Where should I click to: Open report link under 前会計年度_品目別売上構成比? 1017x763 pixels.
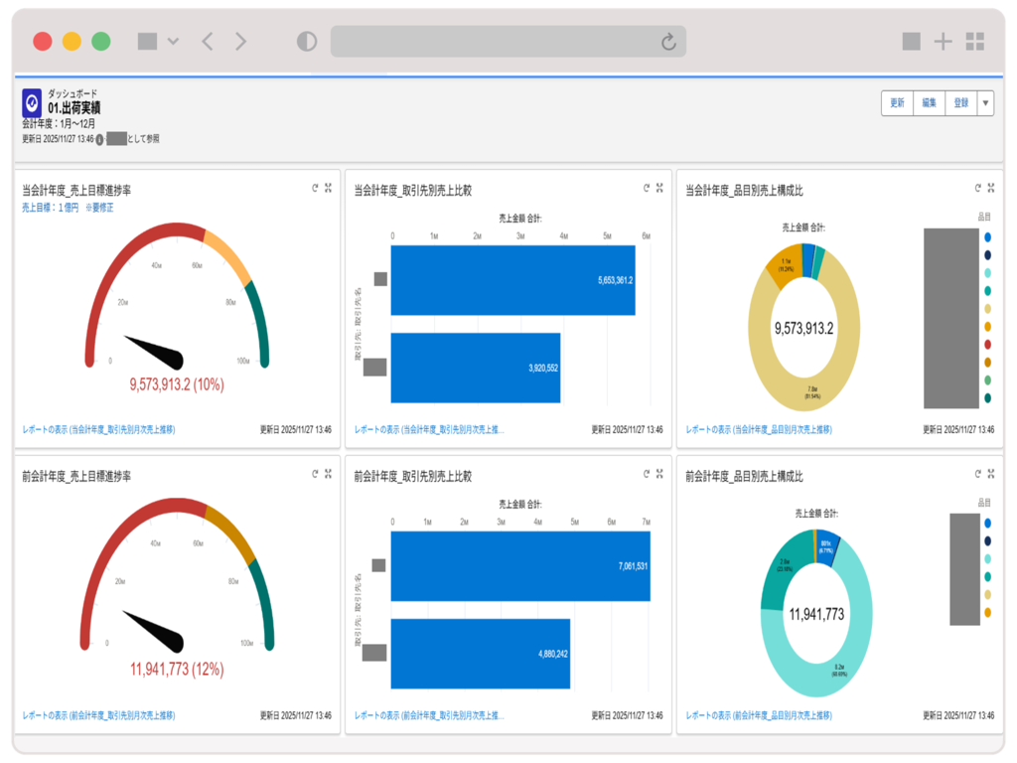(759, 715)
